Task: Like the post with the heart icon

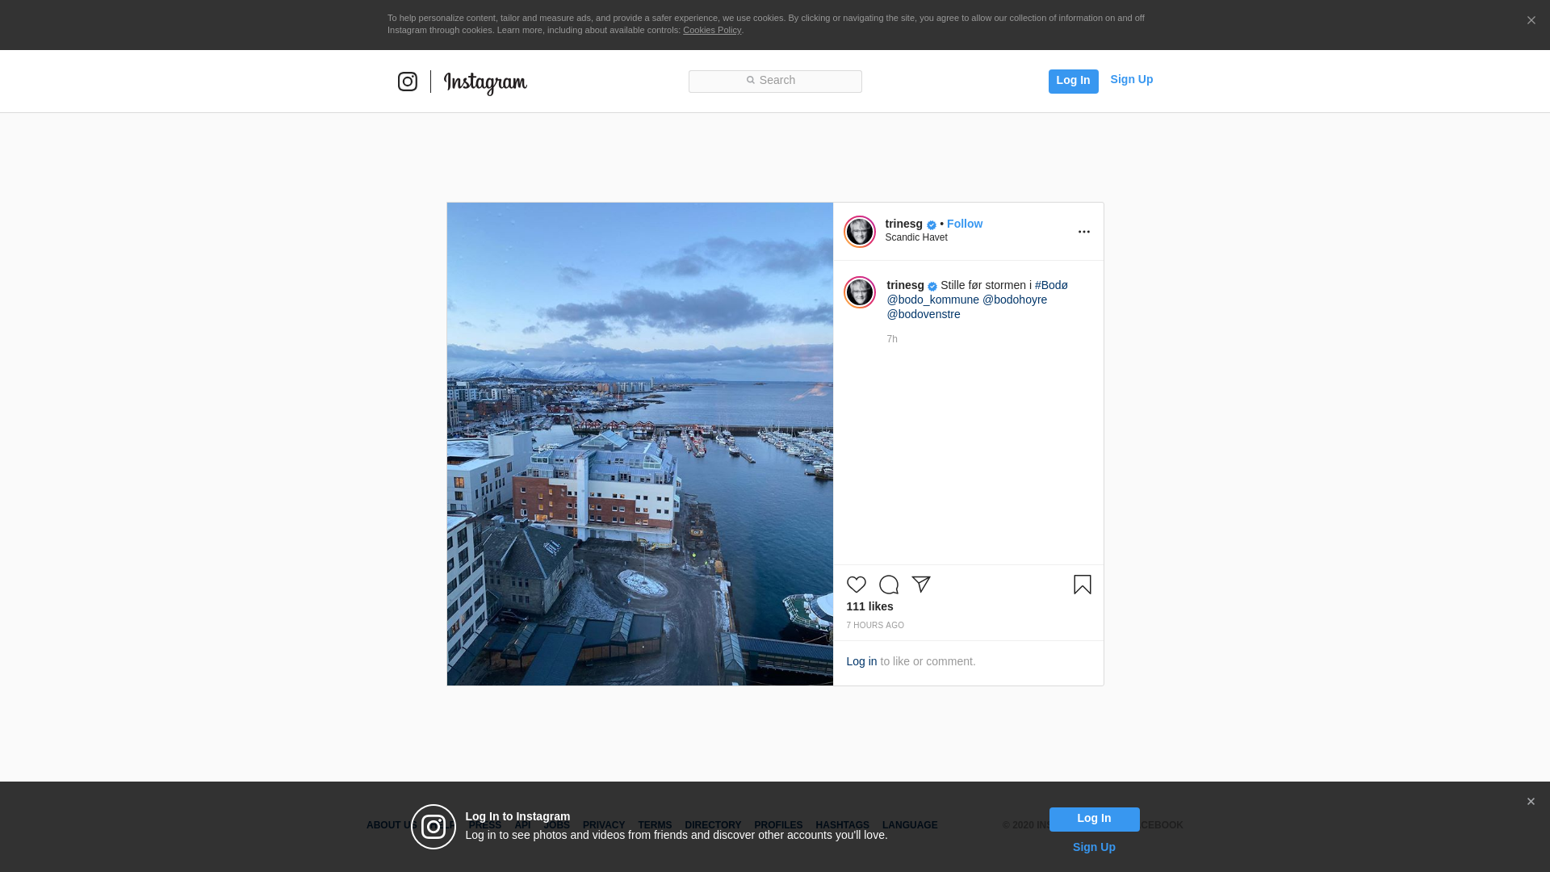Action: pyautogui.click(x=857, y=585)
